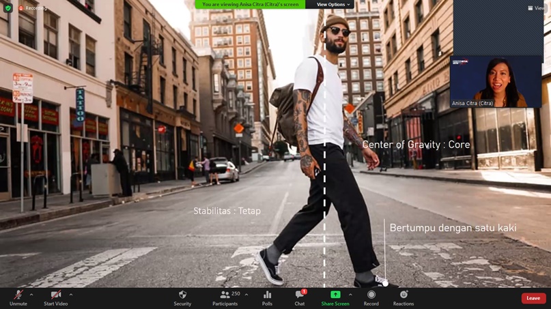
Task: Open the Reactions picker
Action: (403, 297)
